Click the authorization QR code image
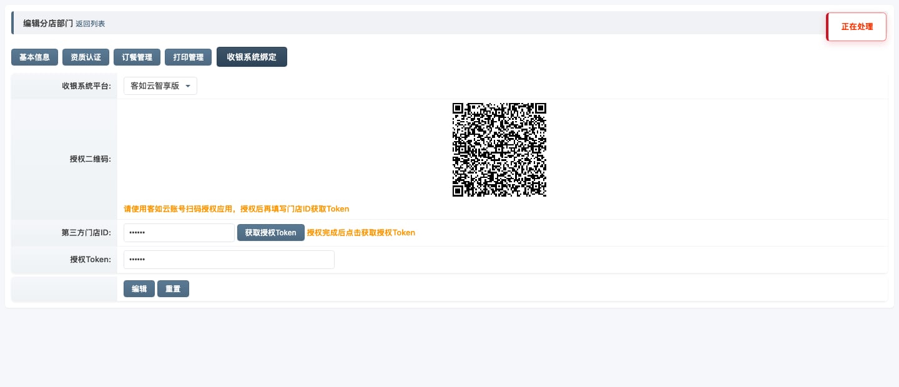The height and width of the screenshot is (387, 899). click(x=499, y=150)
